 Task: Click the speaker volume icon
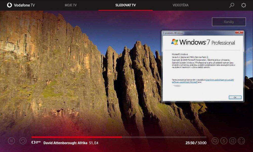point(233,141)
